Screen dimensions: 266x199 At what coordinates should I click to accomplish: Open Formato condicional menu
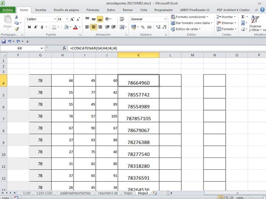(x=189, y=17)
